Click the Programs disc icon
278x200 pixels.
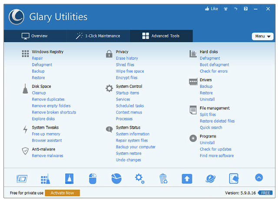(193, 138)
